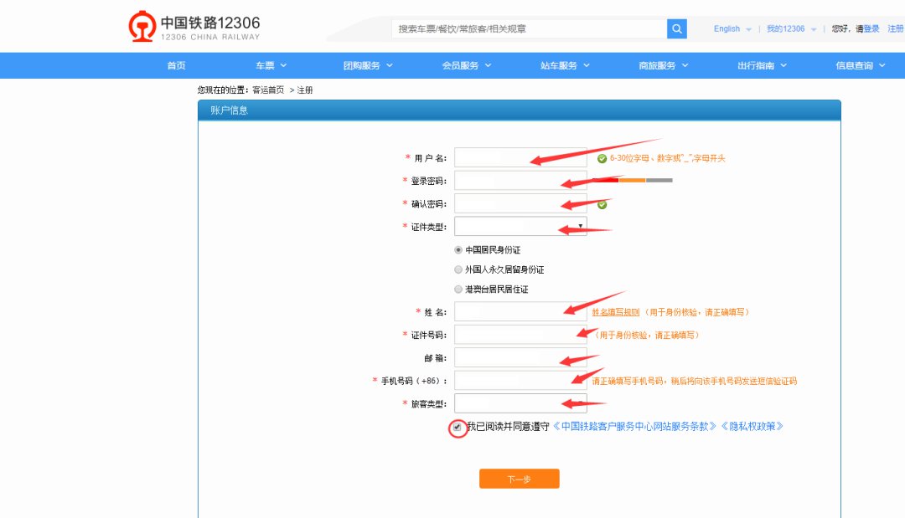
Task: Open the 隐私权政策 link
Action: (752, 426)
